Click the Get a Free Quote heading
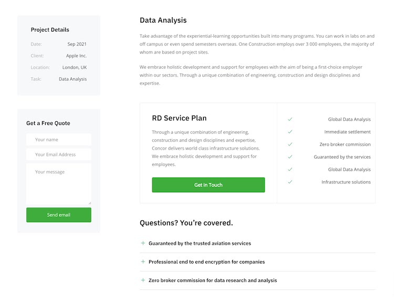The width and height of the screenshot is (394, 303). click(x=48, y=123)
